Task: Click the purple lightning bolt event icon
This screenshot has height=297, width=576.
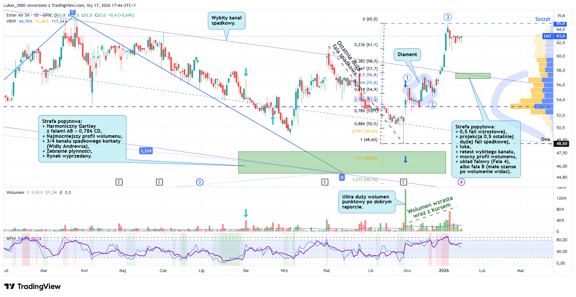Action: 461,182
